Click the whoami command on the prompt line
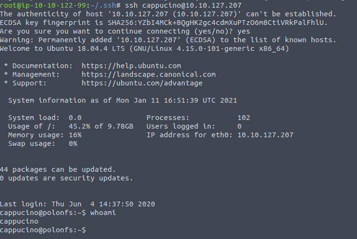Viewport: 357px width, 239px height. click(103, 213)
